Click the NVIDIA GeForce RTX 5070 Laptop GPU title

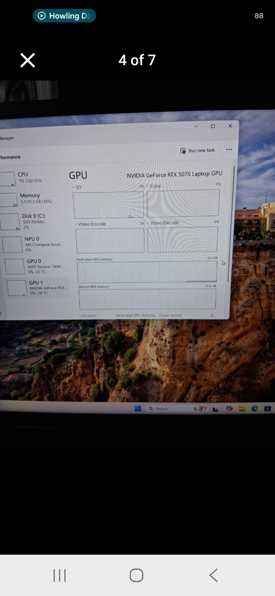[174, 174]
